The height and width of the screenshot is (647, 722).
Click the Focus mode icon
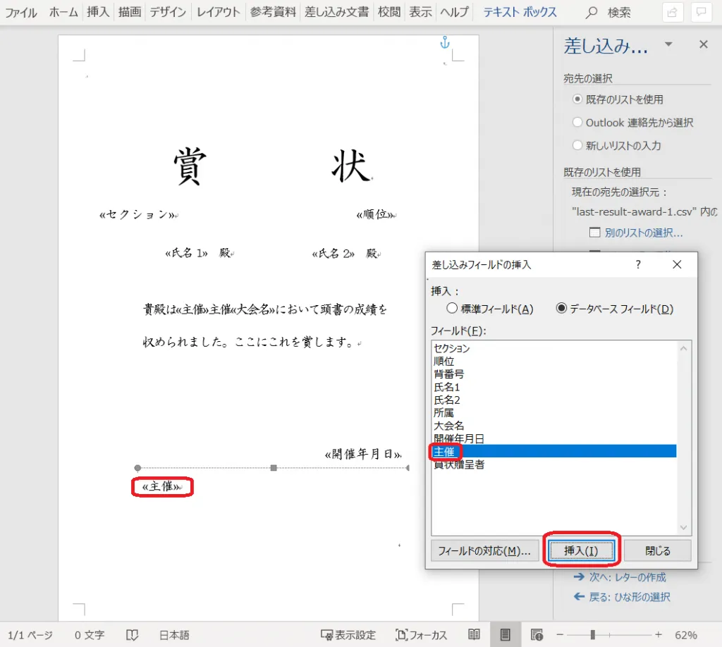(422, 635)
